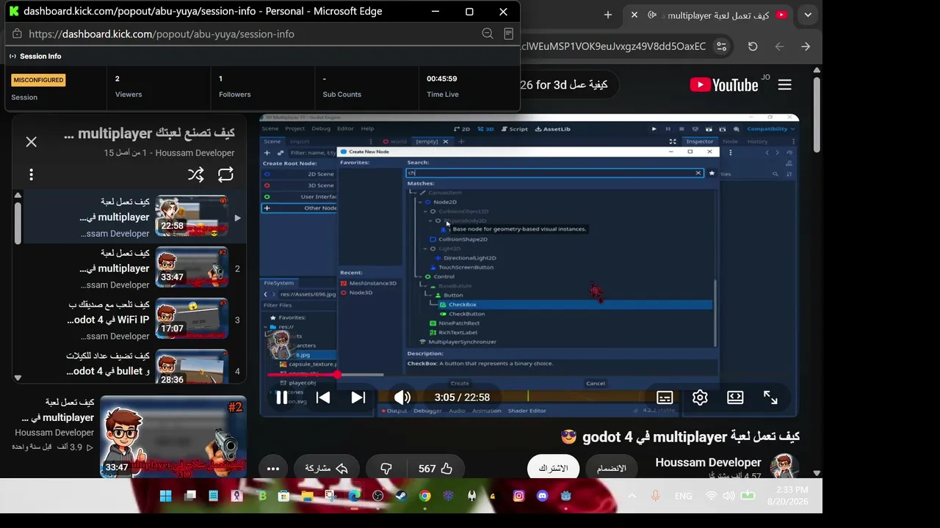
Task: Open Instagram from taskbar
Action: (x=518, y=496)
